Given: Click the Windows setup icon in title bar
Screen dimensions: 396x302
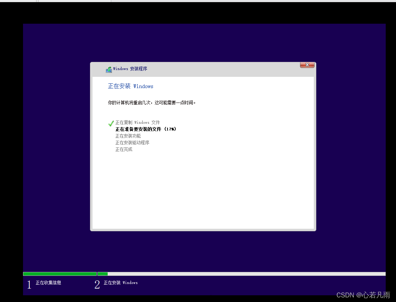Looking at the screenshot, I should 109,70.
